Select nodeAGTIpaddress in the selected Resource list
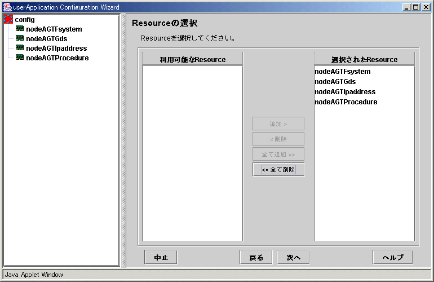 point(364,92)
